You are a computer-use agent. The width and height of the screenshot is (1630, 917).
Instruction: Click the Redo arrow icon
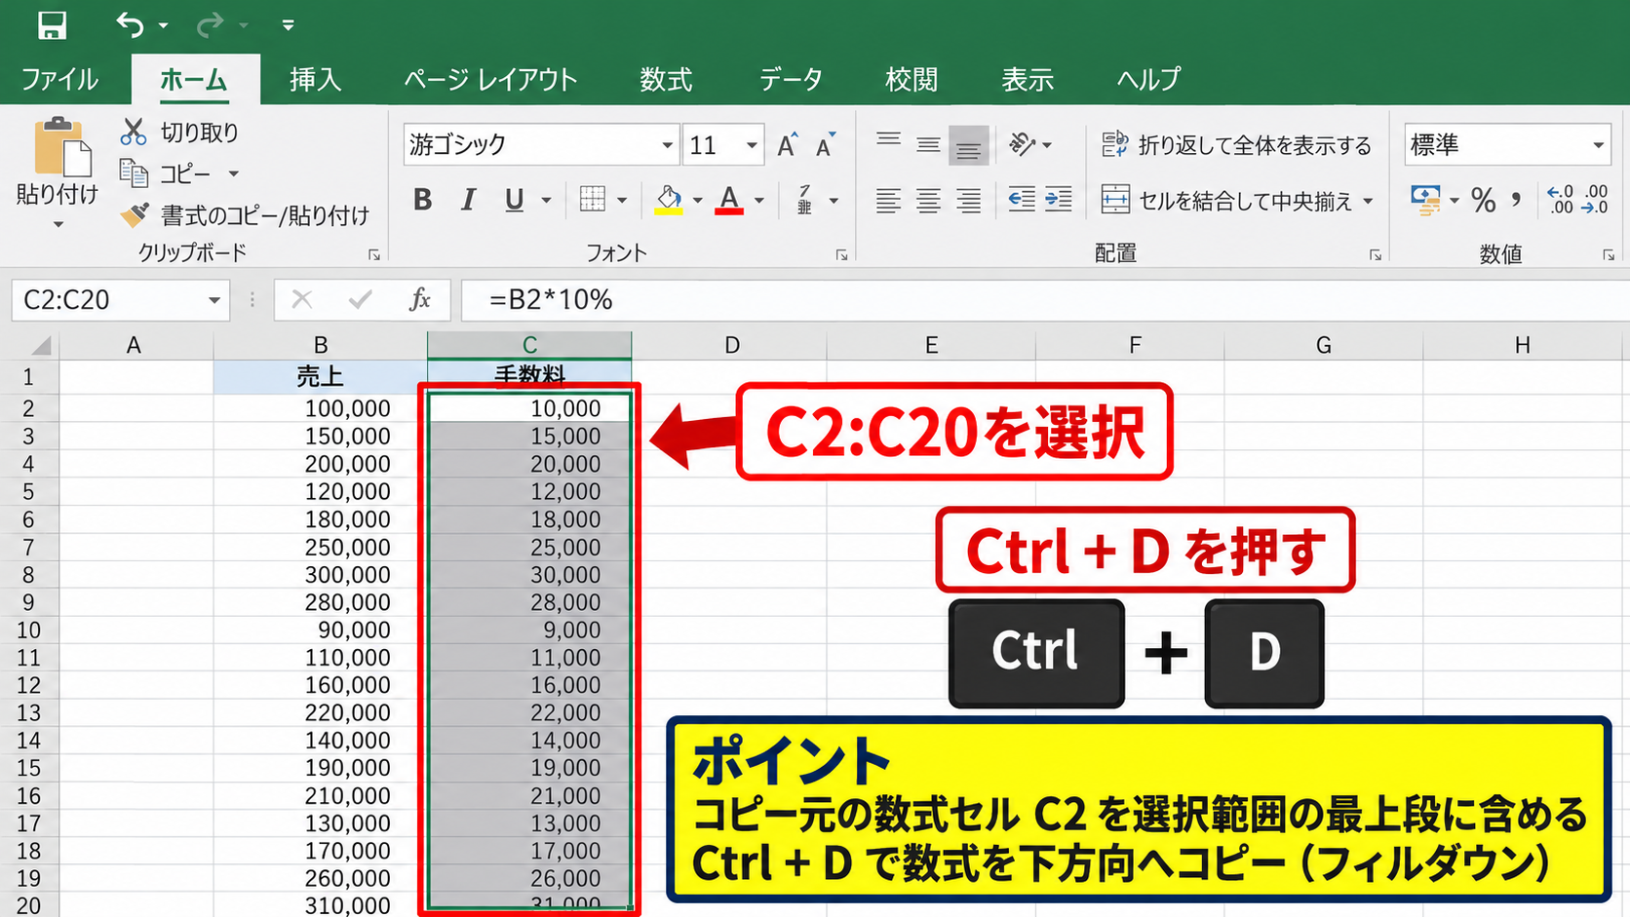210,24
